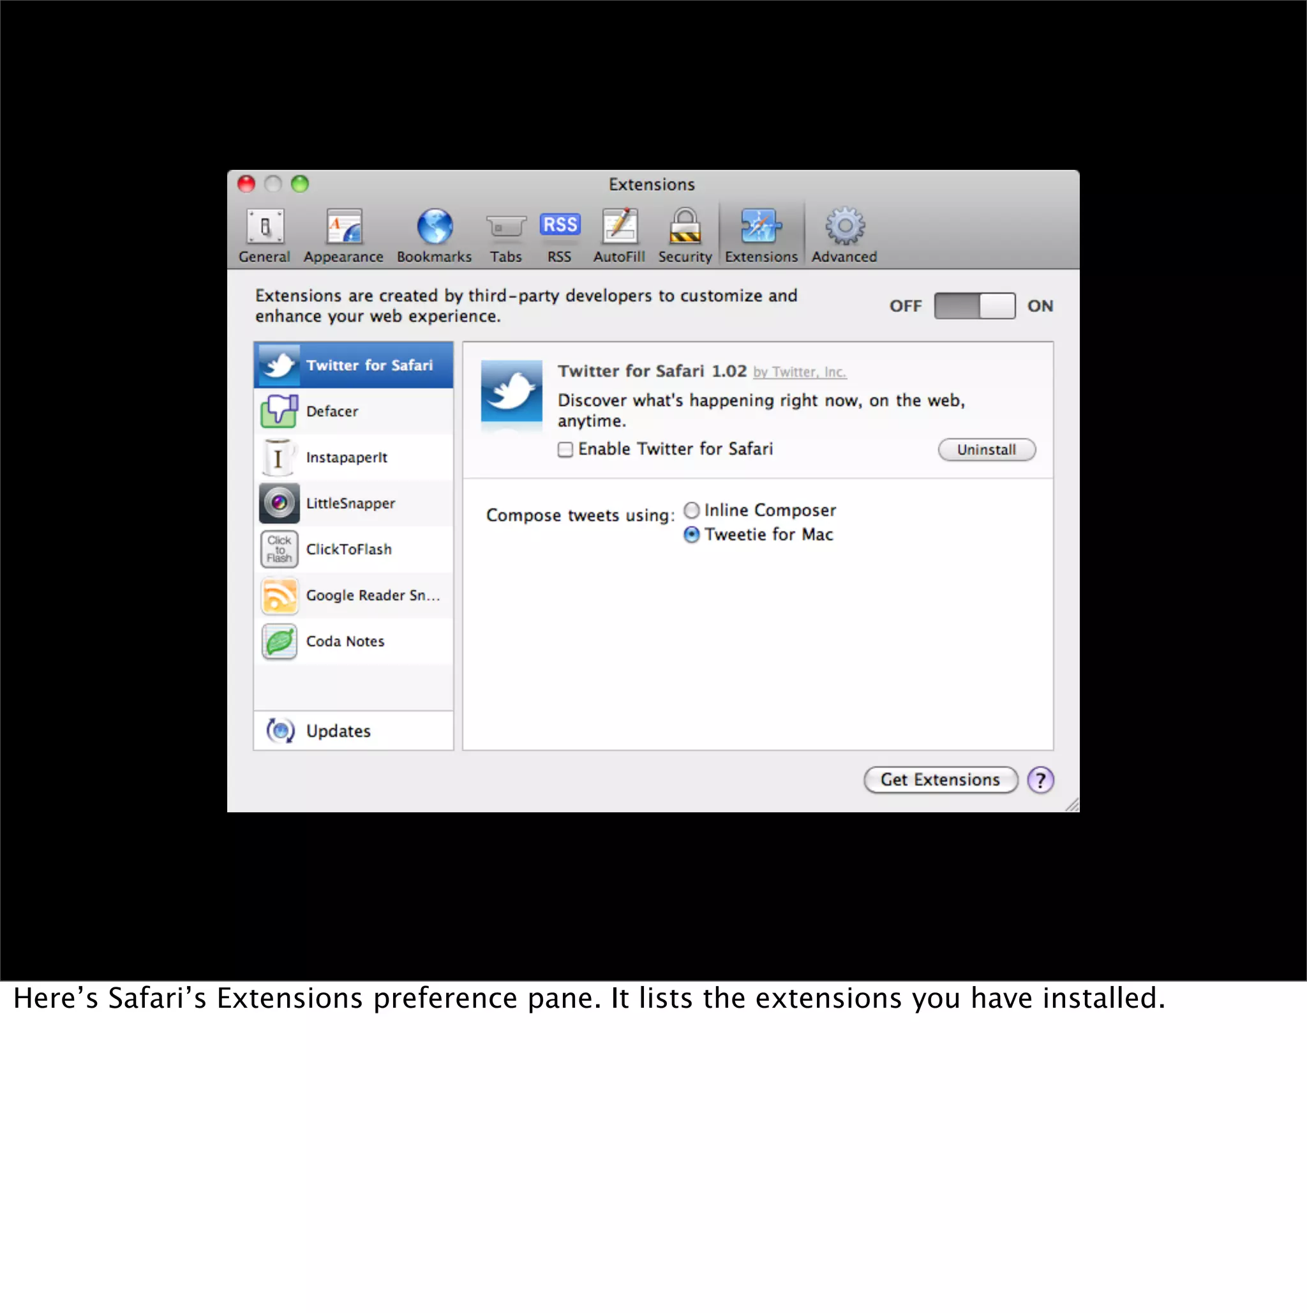Click the Updates refresh icon
Viewport: 1307px width, 1313px height.
[281, 731]
